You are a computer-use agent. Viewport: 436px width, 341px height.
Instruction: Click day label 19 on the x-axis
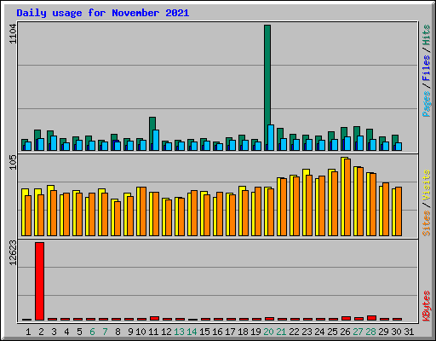[255, 332]
